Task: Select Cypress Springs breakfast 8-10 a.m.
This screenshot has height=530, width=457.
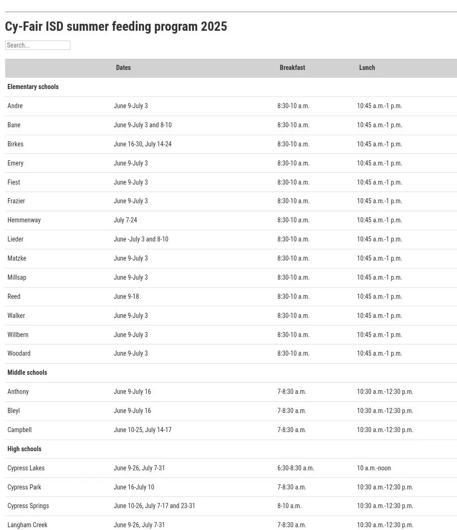Action: coord(289,506)
